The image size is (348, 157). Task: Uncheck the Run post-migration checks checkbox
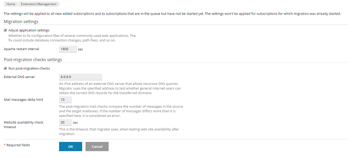click(x=5, y=68)
